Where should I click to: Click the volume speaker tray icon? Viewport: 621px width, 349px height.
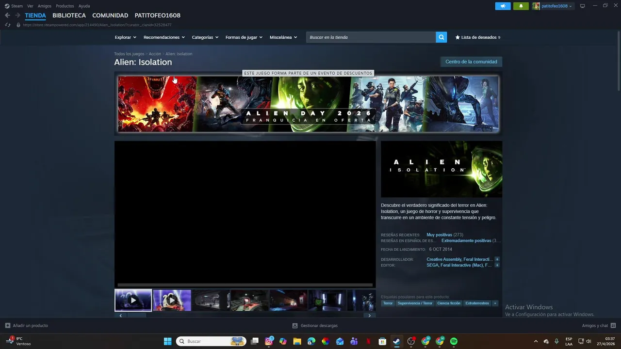(x=588, y=341)
